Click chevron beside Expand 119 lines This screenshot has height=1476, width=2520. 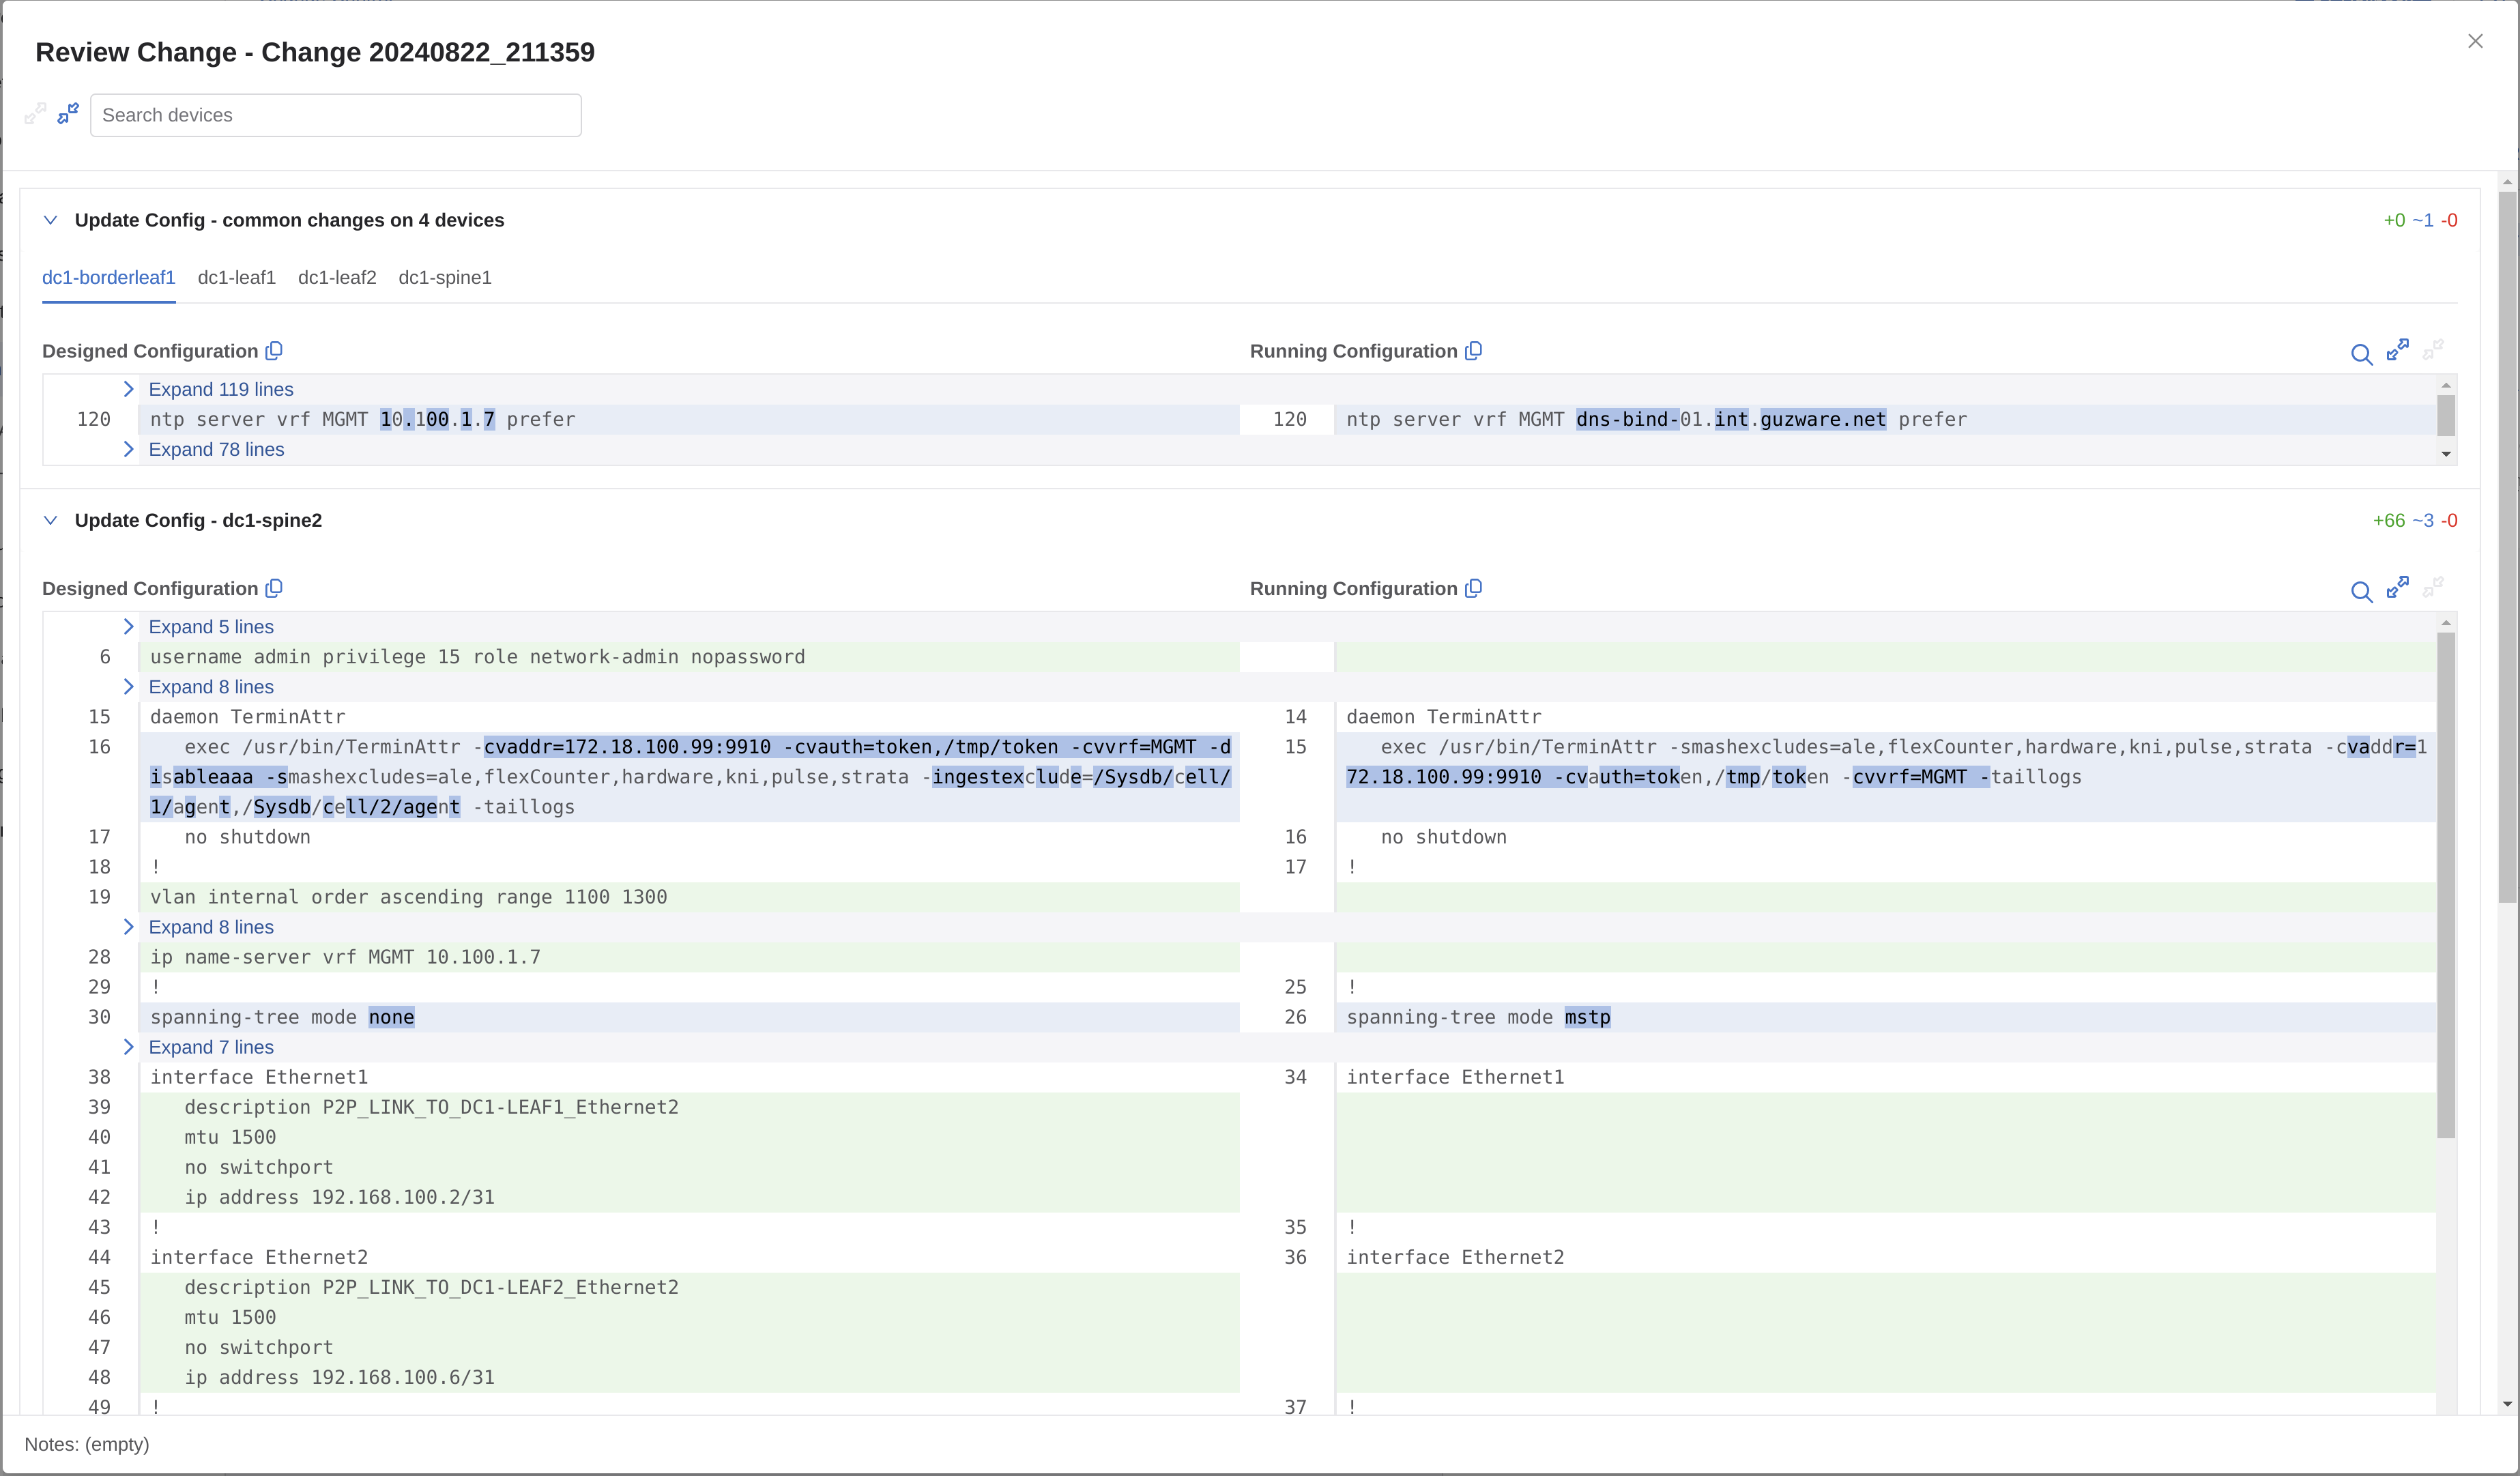pos(128,389)
